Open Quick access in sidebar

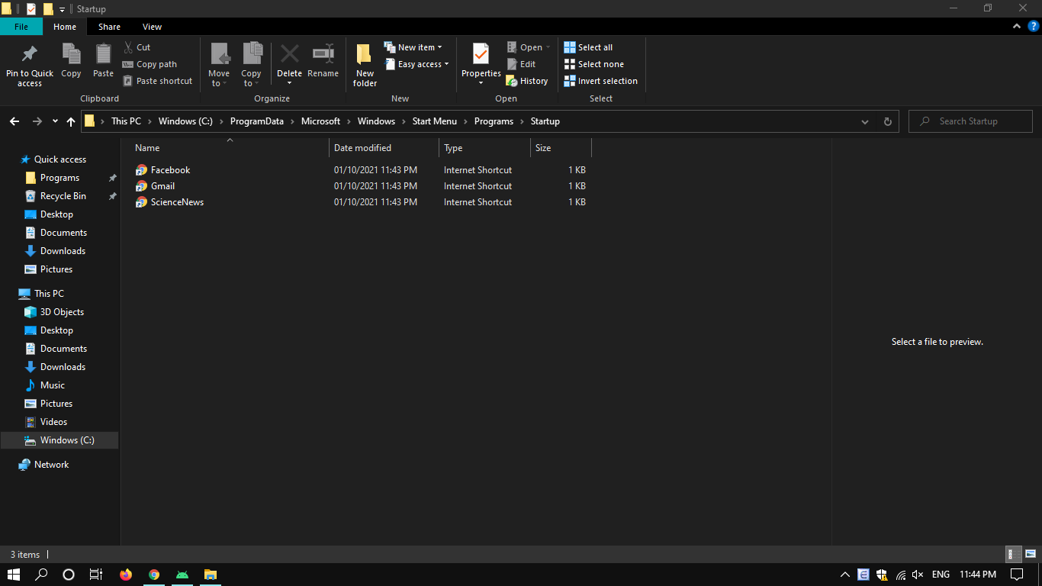click(60, 159)
